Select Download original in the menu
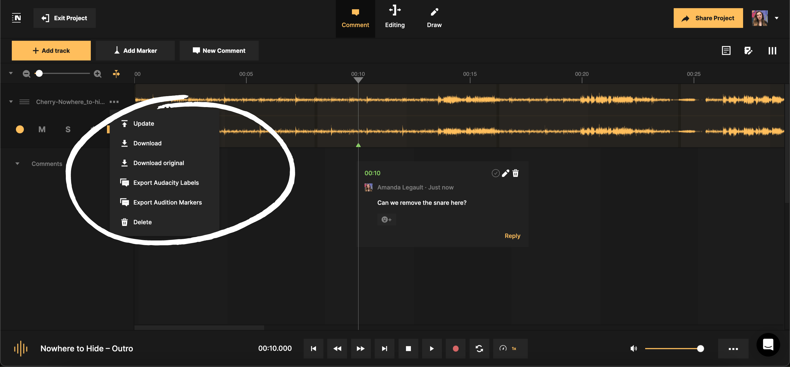The height and width of the screenshot is (367, 790). pyautogui.click(x=159, y=163)
